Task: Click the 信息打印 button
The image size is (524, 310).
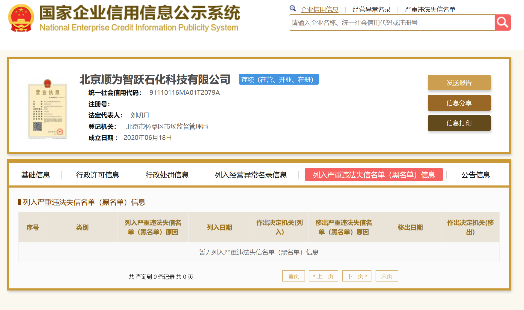Action: click(459, 123)
